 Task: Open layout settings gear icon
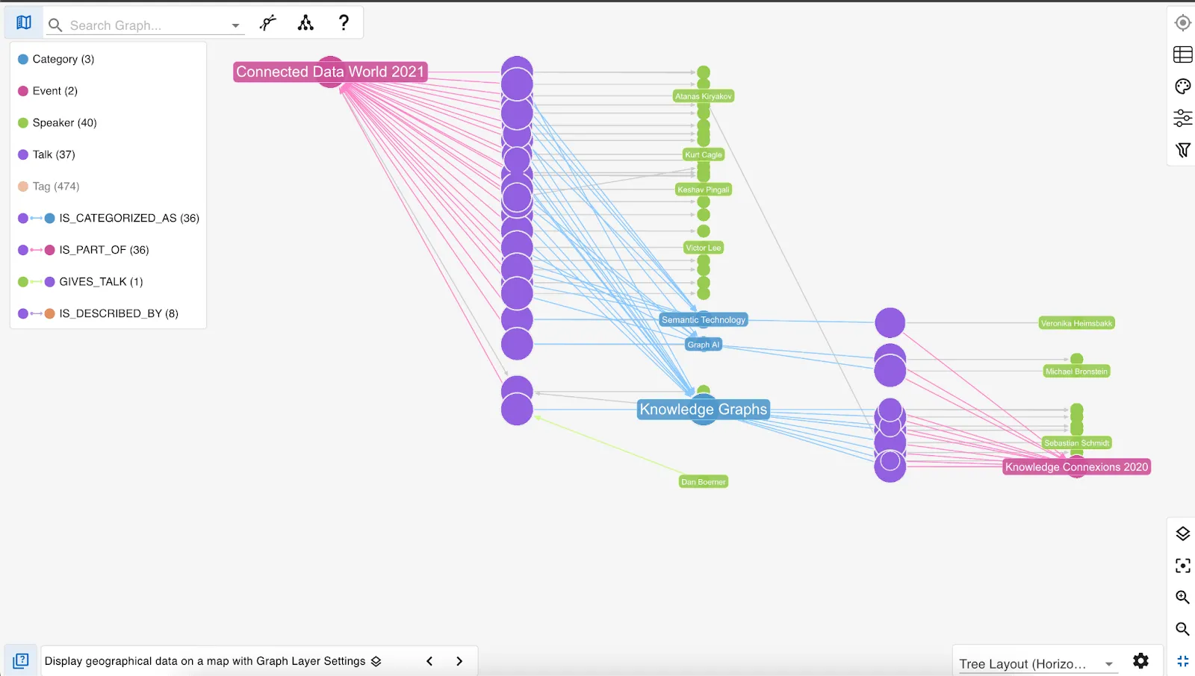point(1140,661)
